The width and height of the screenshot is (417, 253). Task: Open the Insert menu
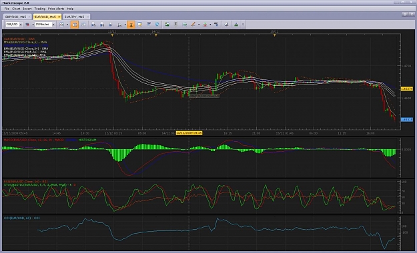27,9
